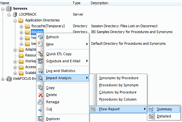Click the New document icon in the menu
Viewport: 182px width, 122px height.
40,44
